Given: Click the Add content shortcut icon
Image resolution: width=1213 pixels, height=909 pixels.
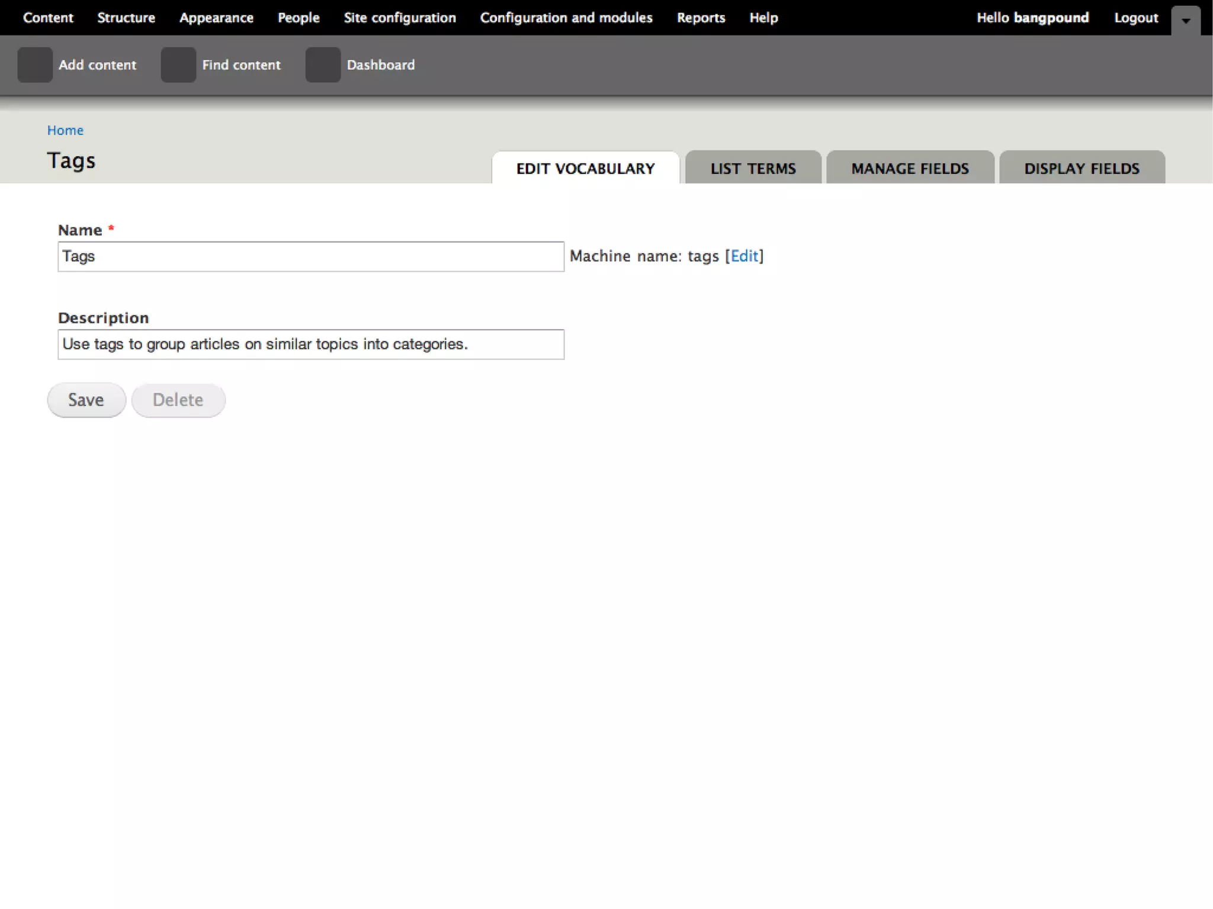Looking at the screenshot, I should 35,65.
